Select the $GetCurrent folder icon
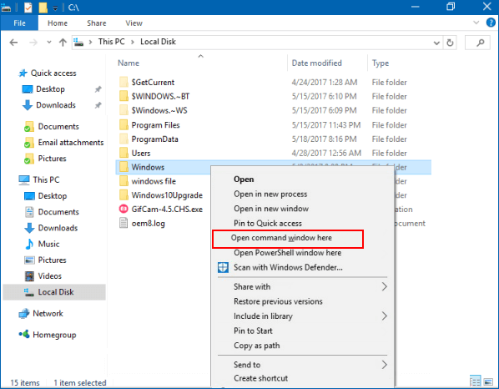The width and height of the screenshot is (499, 389). [123, 82]
